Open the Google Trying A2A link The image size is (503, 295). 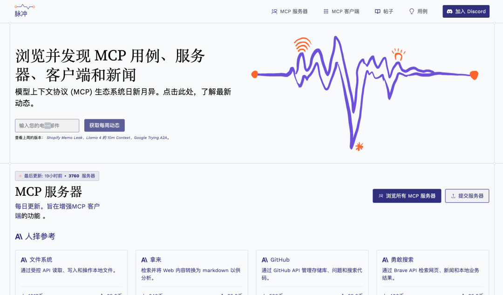click(150, 138)
